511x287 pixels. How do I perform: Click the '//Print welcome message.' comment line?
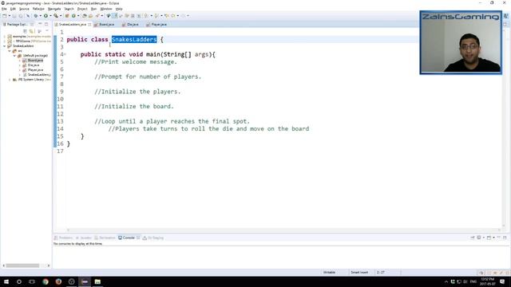[x=136, y=62]
